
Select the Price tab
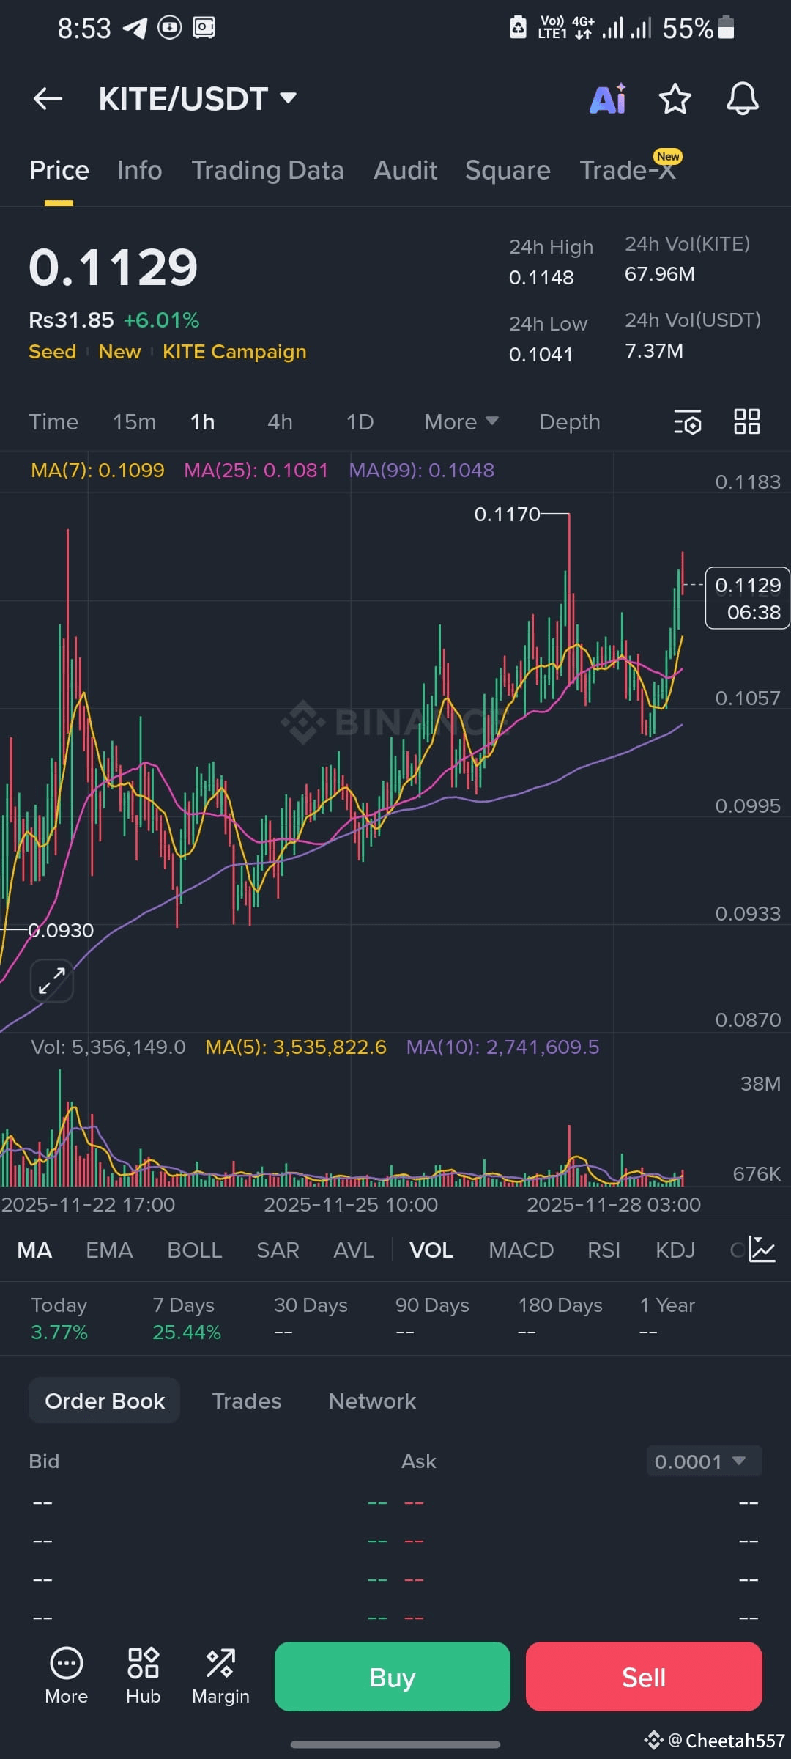click(59, 170)
